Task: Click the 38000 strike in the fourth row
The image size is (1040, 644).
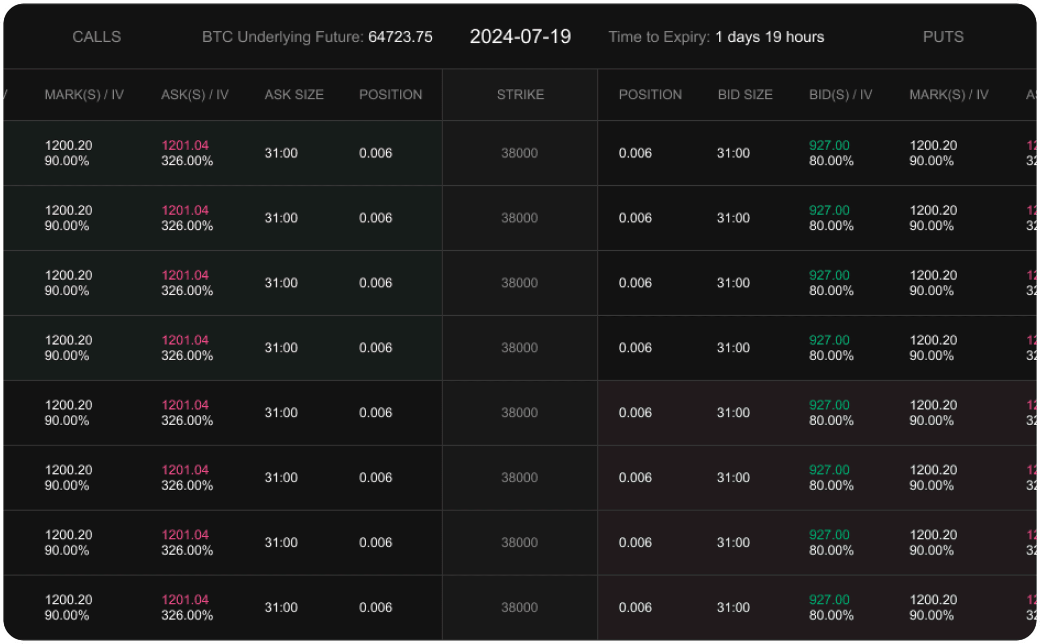Action: [x=519, y=348]
